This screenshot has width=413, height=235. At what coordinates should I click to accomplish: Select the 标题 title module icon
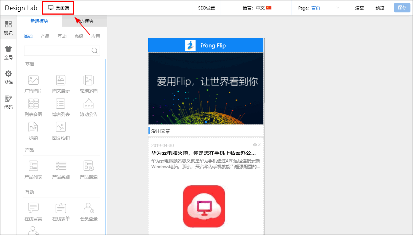pos(33,127)
